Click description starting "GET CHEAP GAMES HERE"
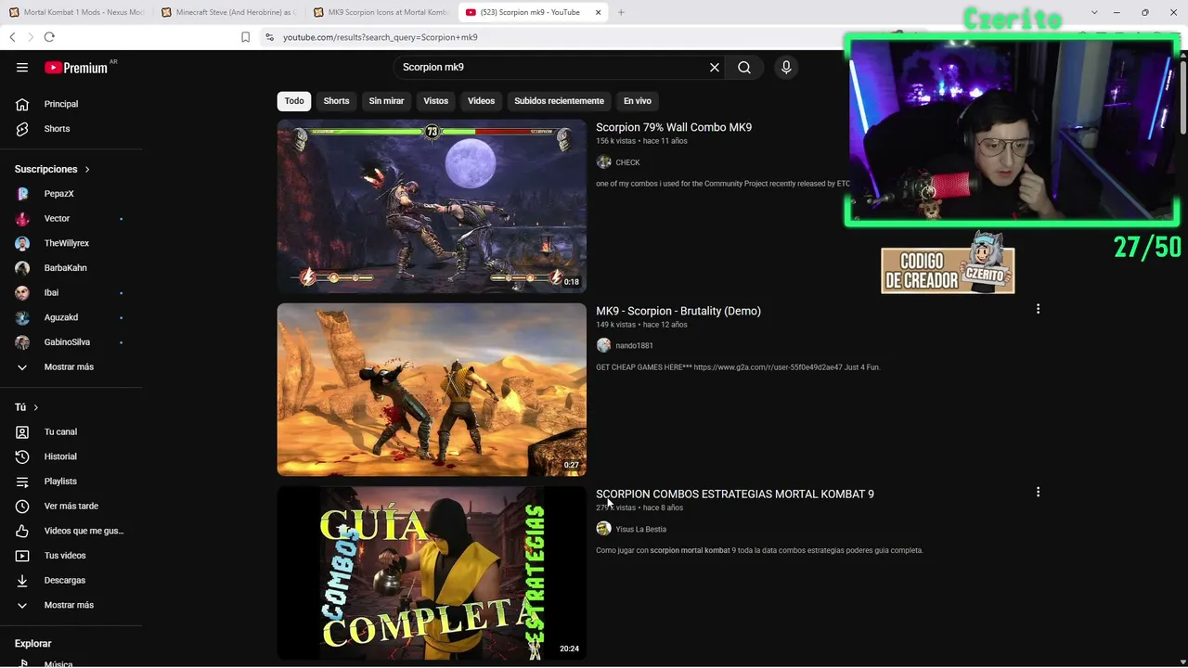Screen dimensions: 1188x668 pos(738,367)
